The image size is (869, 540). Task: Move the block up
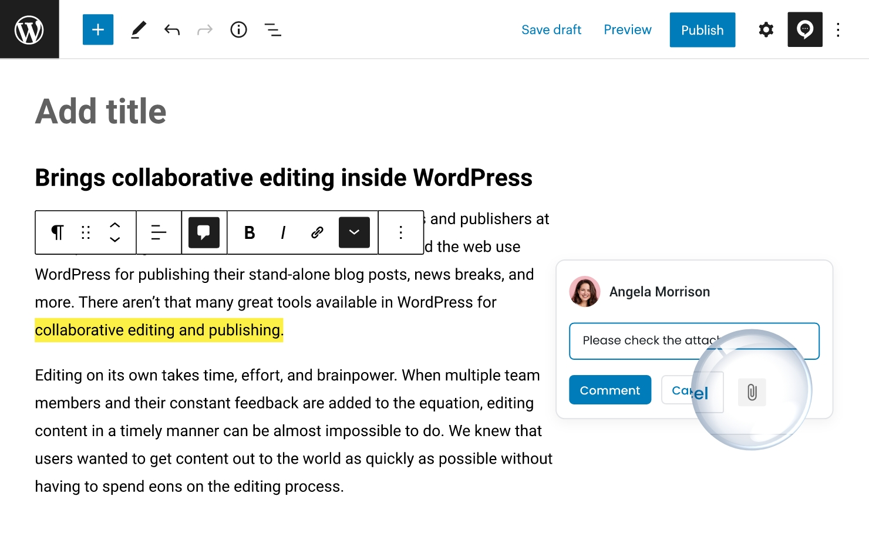coord(115,225)
